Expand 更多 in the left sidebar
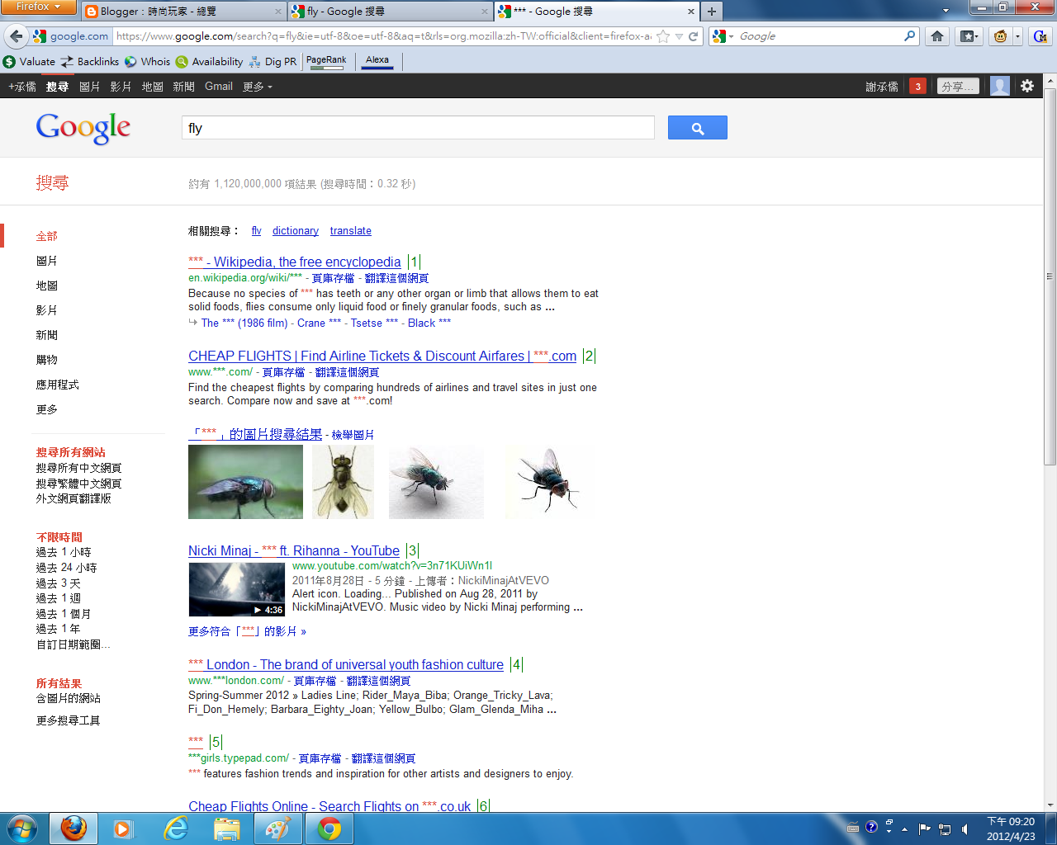 [47, 409]
